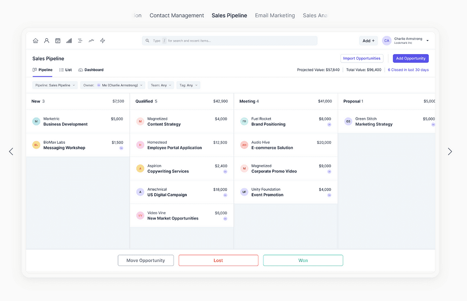
Task: Click the Lost button
Action: pyautogui.click(x=218, y=260)
